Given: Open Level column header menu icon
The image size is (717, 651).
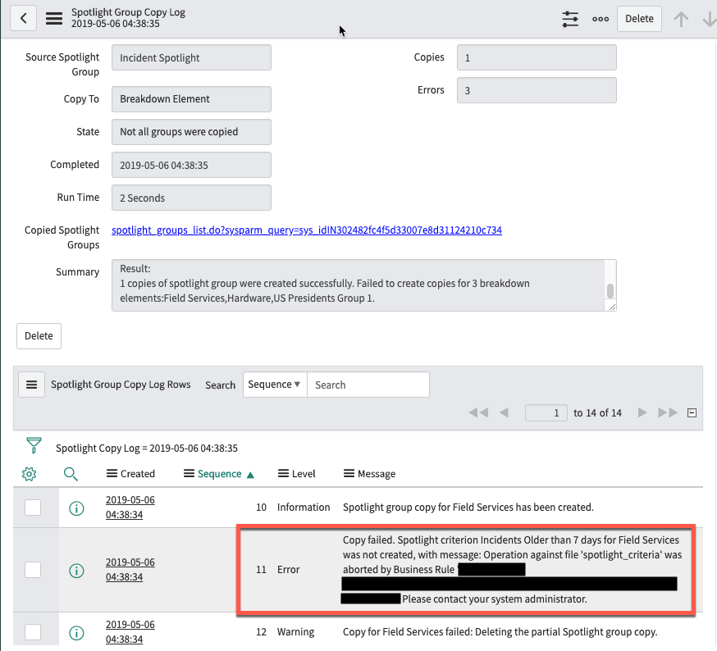Looking at the screenshot, I should pyautogui.click(x=283, y=473).
